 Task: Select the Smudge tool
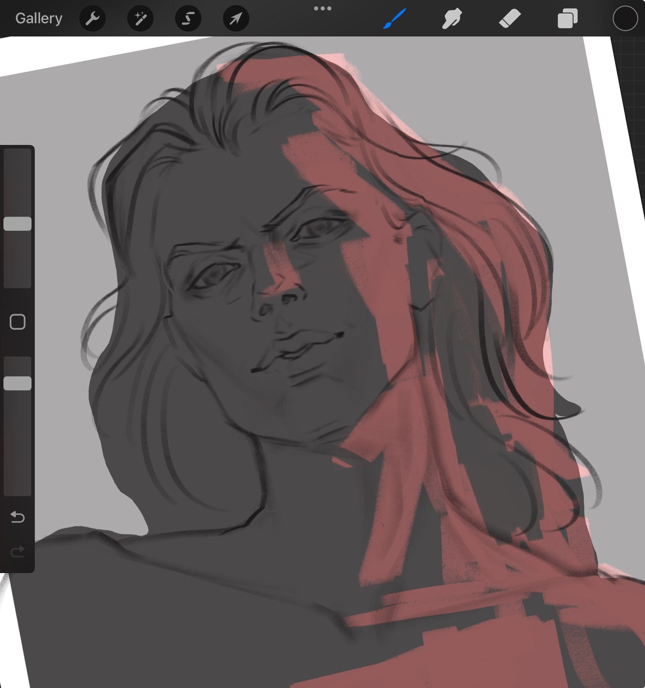tap(452, 19)
